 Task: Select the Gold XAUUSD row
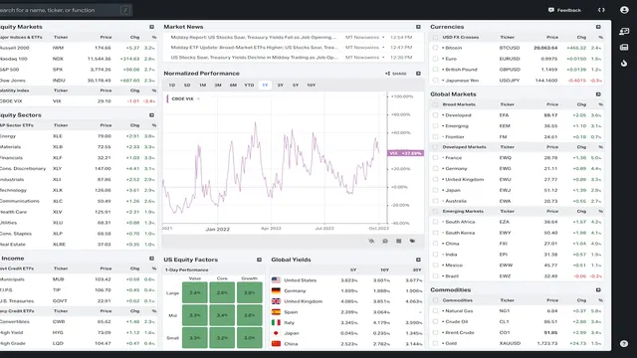(517, 343)
